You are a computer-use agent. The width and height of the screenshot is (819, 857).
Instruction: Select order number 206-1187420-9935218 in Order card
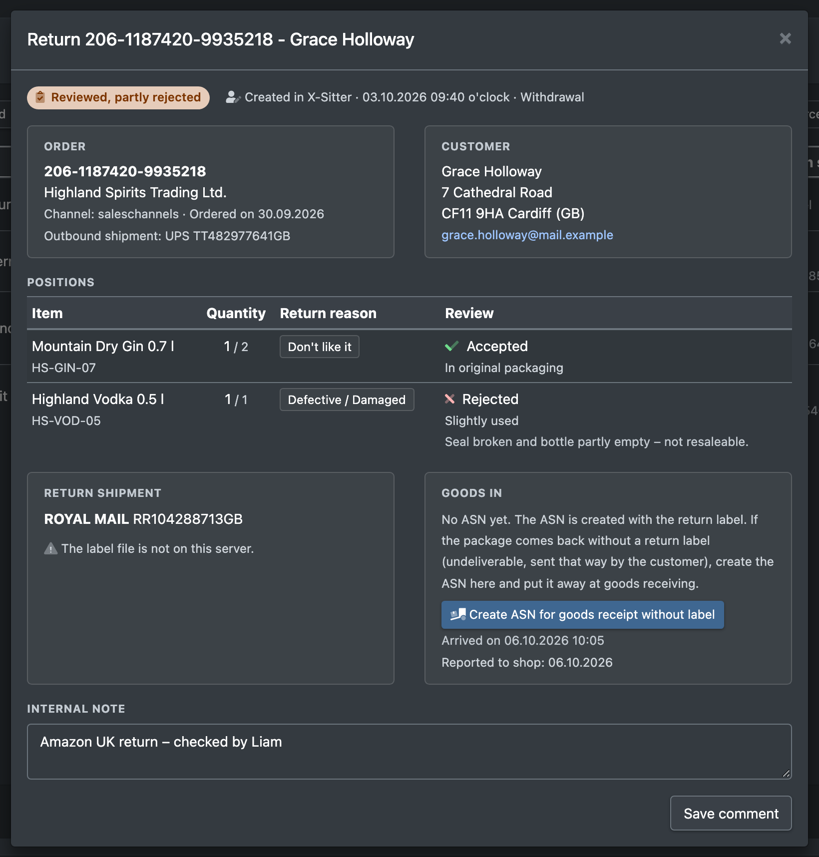click(125, 171)
